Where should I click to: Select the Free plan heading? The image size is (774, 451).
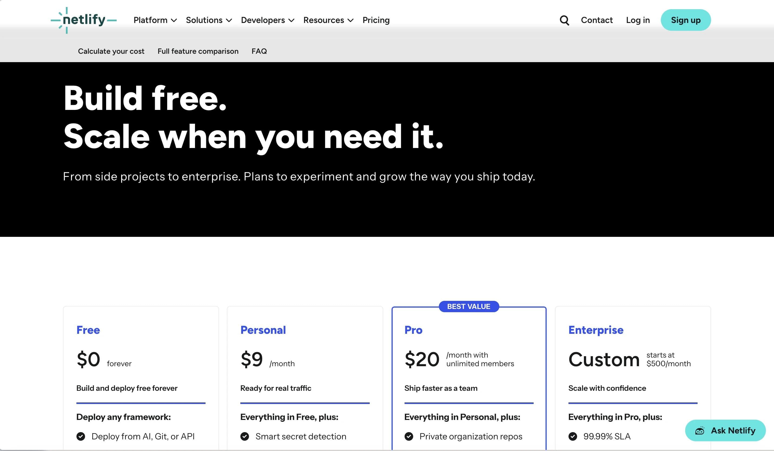pos(88,330)
